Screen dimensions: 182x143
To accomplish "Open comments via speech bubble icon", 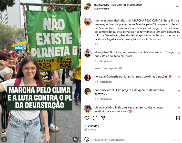I will (x=95, y=118).
